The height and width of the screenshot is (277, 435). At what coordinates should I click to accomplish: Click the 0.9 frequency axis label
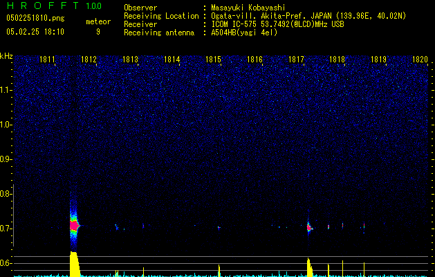tap(6, 159)
